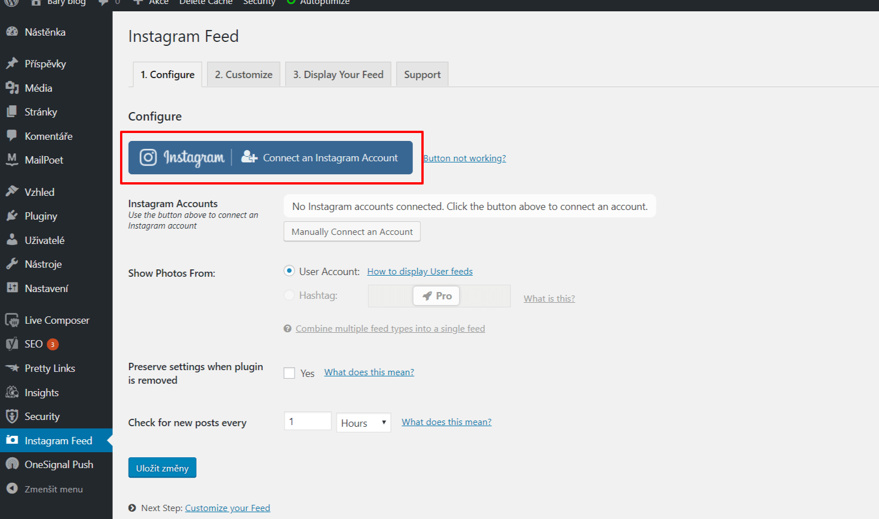Open the Yoast SEO icon
The image size is (879, 519).
[x=12, y=344]
